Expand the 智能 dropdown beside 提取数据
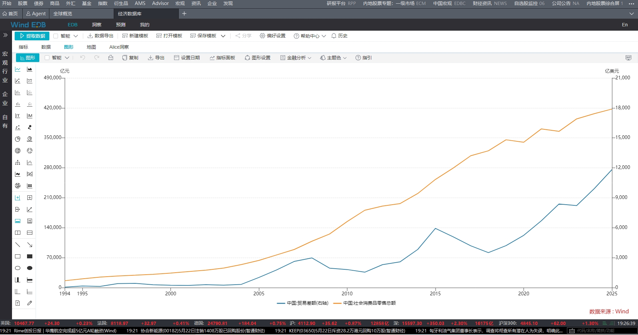The height and width of the screenshot is (335, 638). (x=76, y=36)
